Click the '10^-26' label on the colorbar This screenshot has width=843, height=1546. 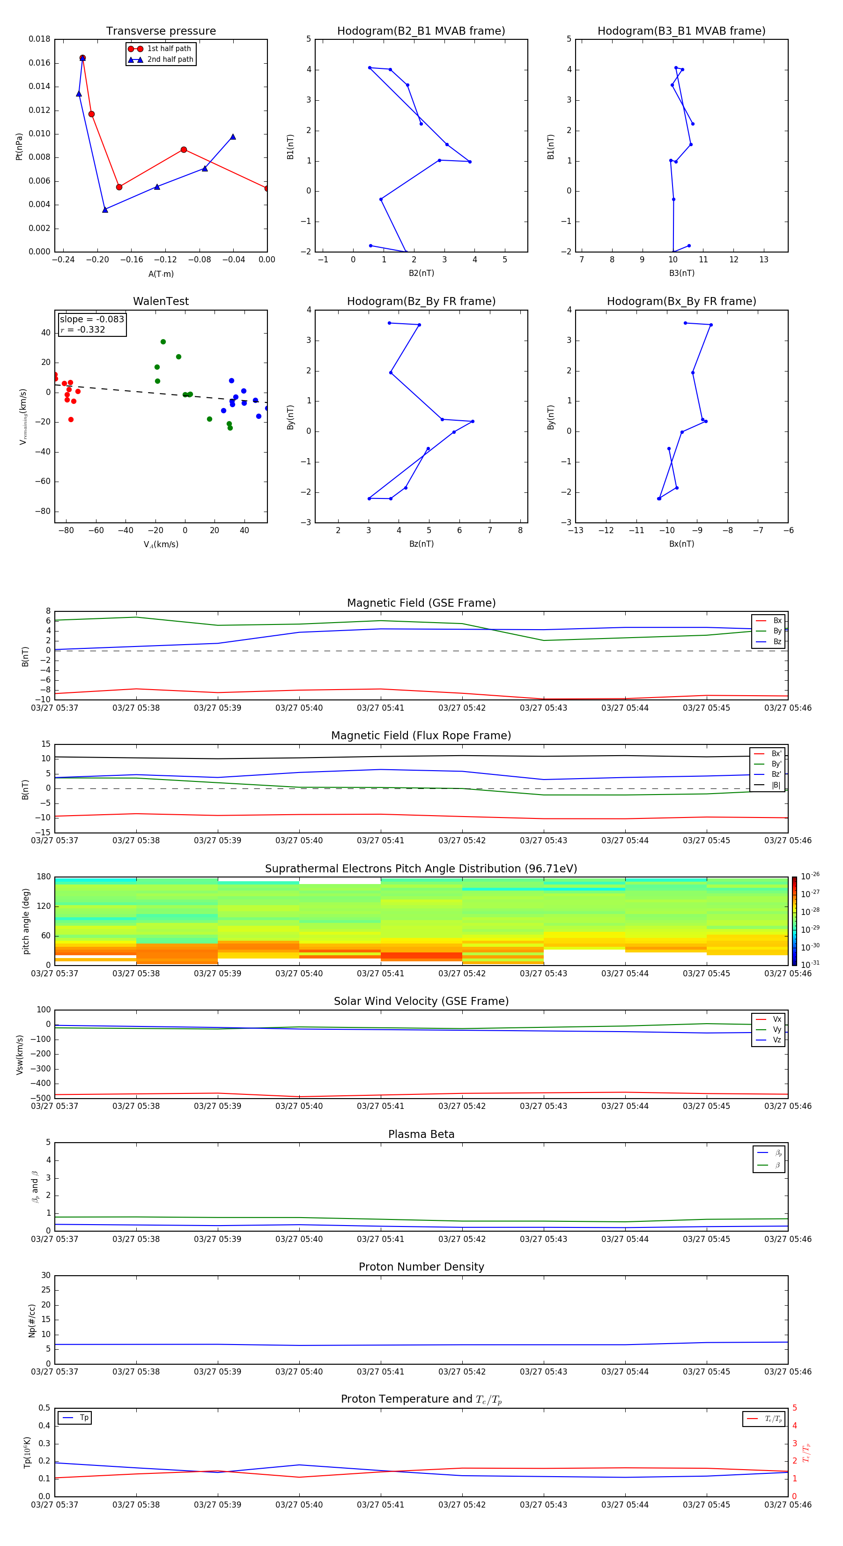(x=809, y=876)
